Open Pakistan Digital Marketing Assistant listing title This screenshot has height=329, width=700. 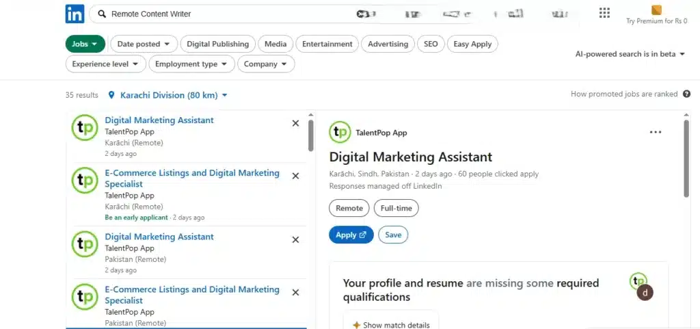point(159,237)
